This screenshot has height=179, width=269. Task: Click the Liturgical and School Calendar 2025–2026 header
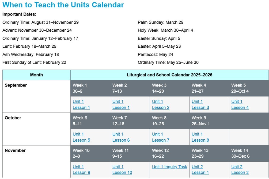pos(169,75)
